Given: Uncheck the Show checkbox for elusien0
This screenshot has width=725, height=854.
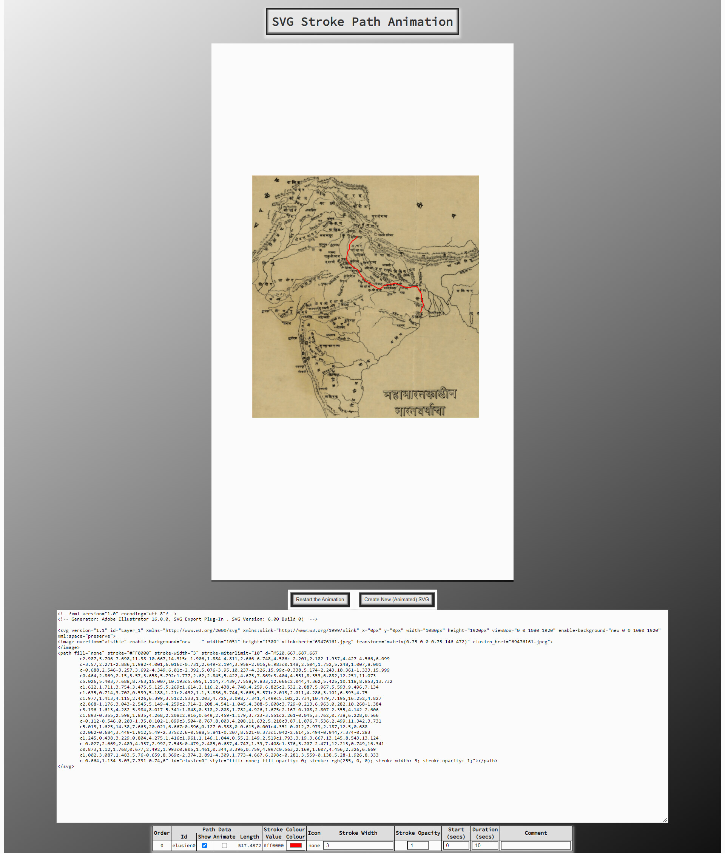Looking at the screenshot, I should coord(204,845).
